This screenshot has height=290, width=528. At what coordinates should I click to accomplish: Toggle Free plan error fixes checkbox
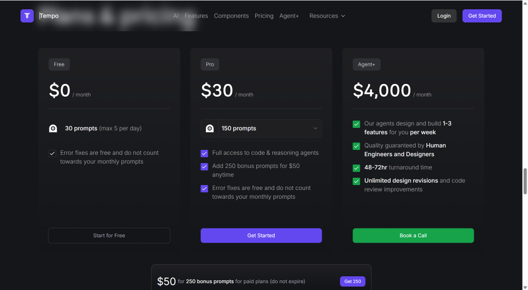click(x=52, y=153)
